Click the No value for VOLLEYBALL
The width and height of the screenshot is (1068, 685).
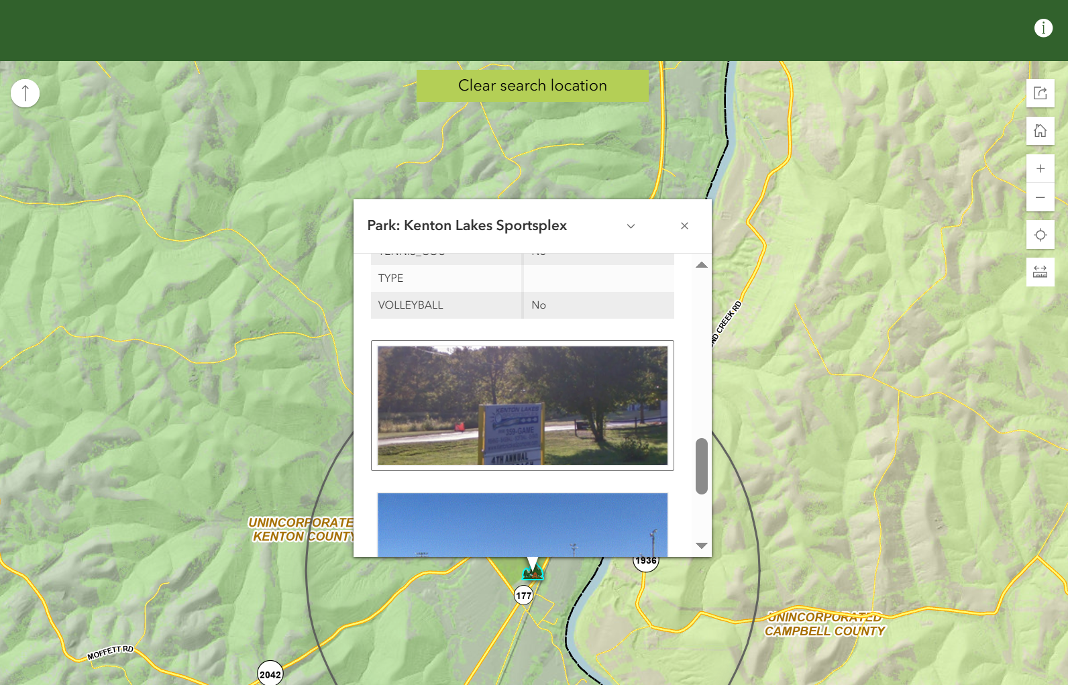(539, 305)
